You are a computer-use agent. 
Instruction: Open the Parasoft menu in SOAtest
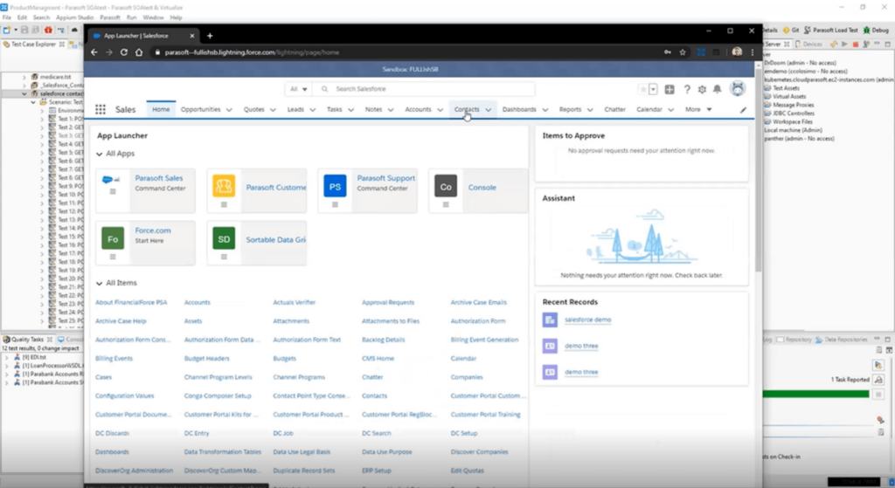[109, 17]
